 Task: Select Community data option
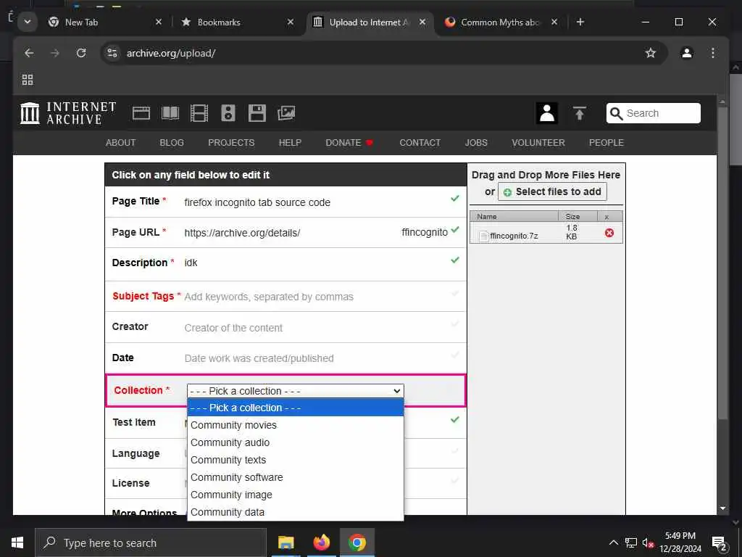tap(296, 512)
